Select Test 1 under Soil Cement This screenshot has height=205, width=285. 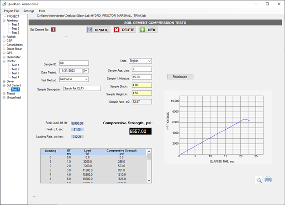click(16, 89)
